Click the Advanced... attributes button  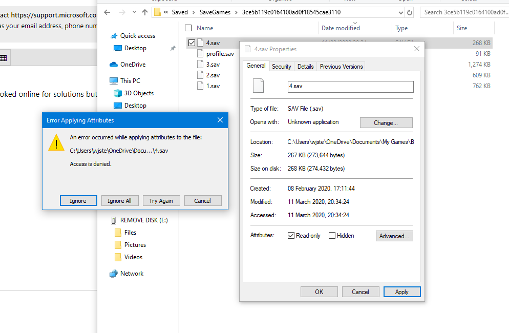(x=394, y=236)
